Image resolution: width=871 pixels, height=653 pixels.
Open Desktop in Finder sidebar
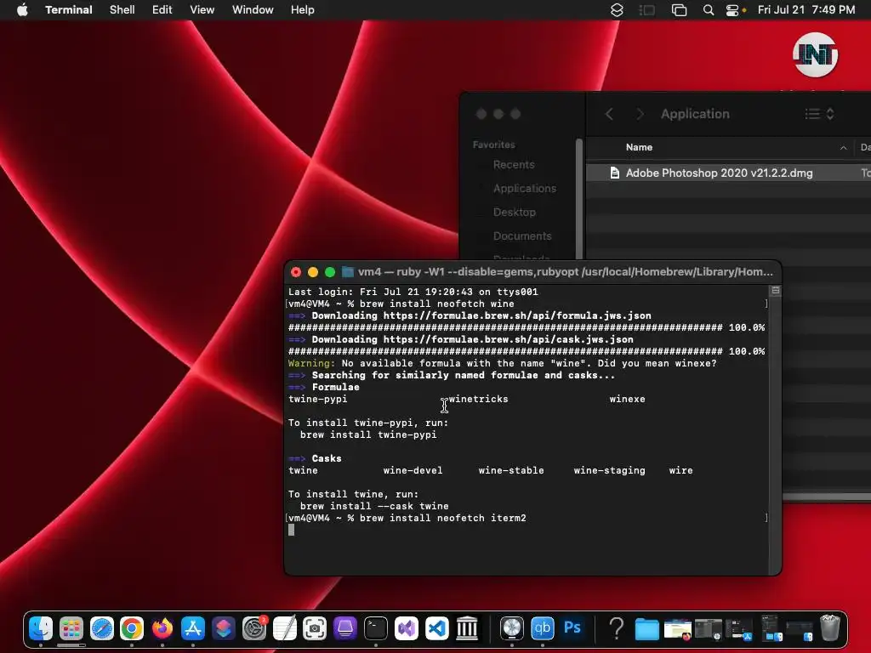[x=515, y=212]
